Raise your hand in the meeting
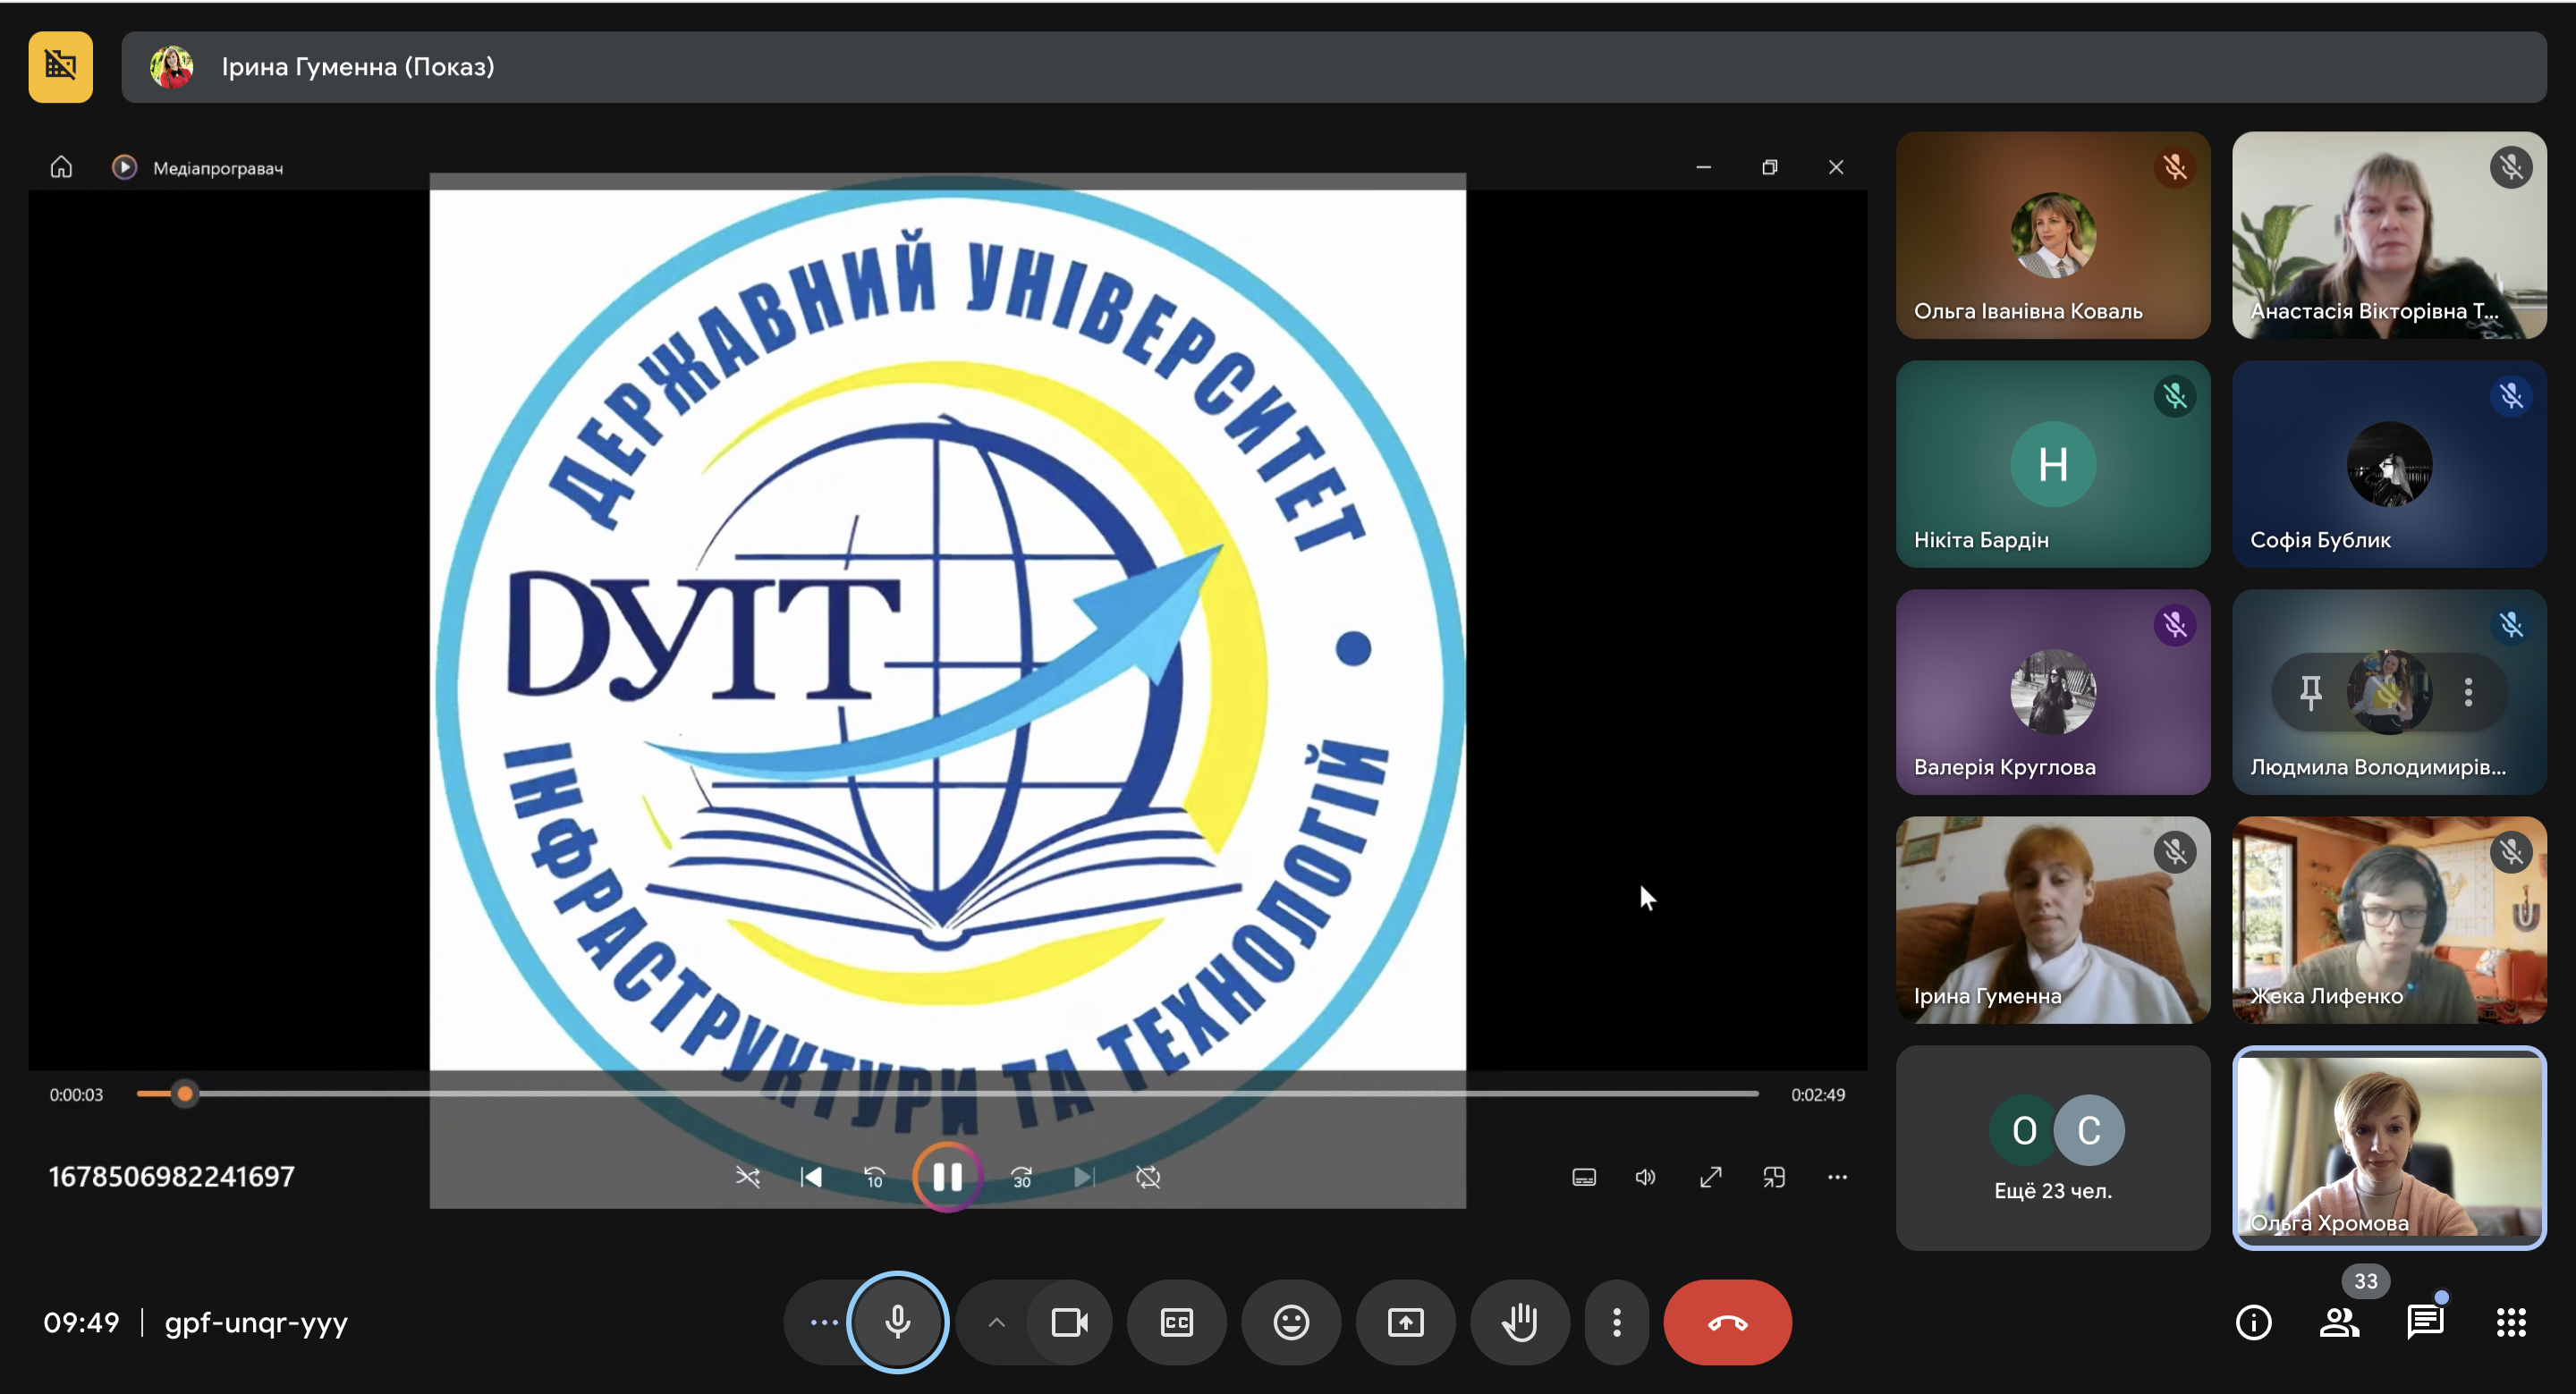This screenshot has width=2576, height=1394. pos(1519,1323)
